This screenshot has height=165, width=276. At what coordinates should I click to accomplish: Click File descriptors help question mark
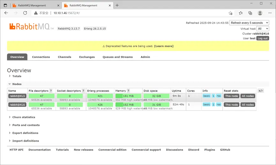(51, 91)
